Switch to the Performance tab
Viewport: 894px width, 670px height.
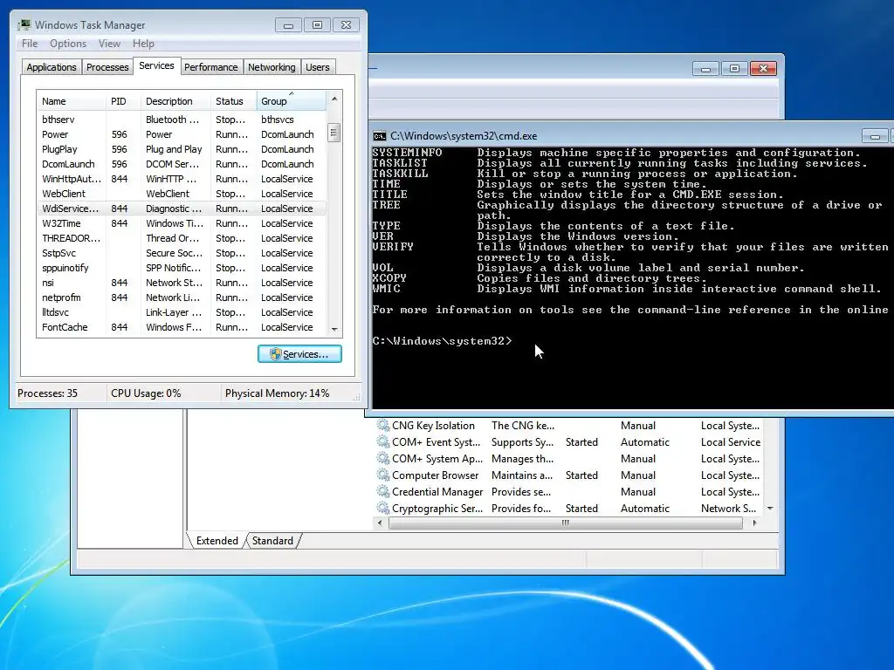tap(211, 67)
